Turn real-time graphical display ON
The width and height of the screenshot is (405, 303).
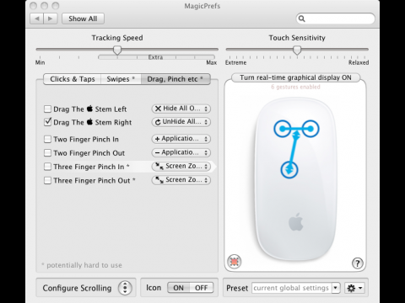[x=295, y=77]
